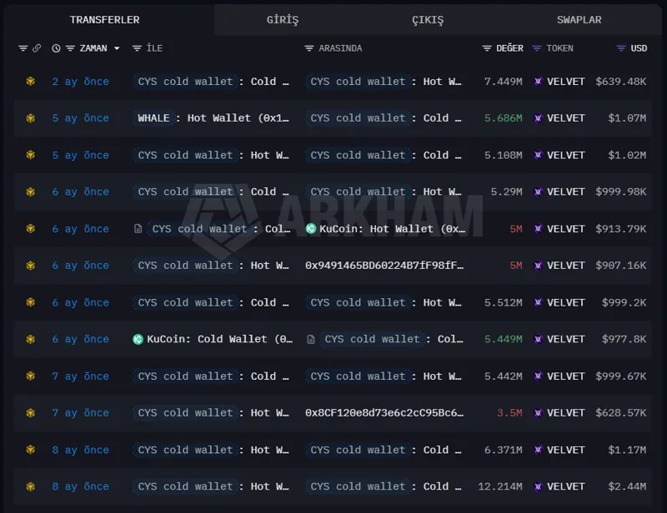
Task: Open the SWAPLAR tab
Action: (x=579, y=20)
